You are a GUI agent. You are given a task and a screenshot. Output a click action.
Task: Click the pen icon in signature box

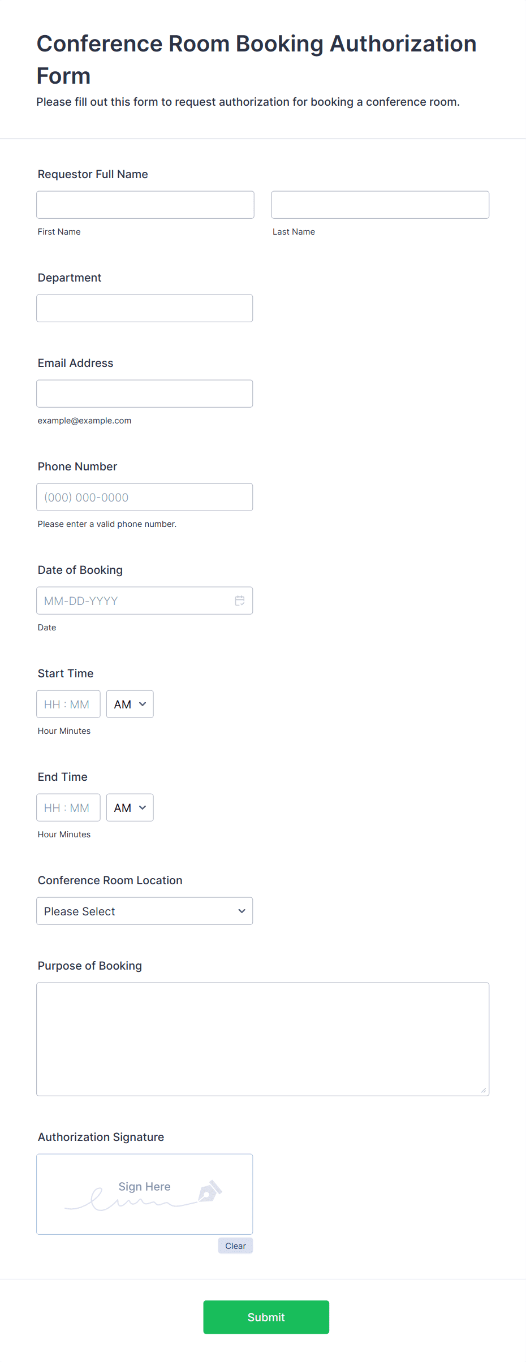click(210, 1190)
